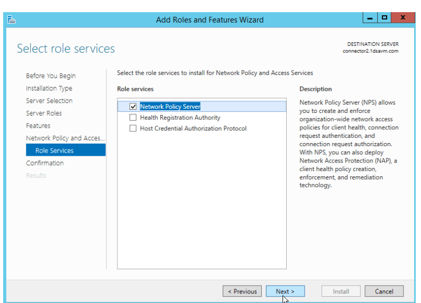Open the Installation Type page
Image resolution: width=421 pixels, height=303 pixels.
point(49,88)
